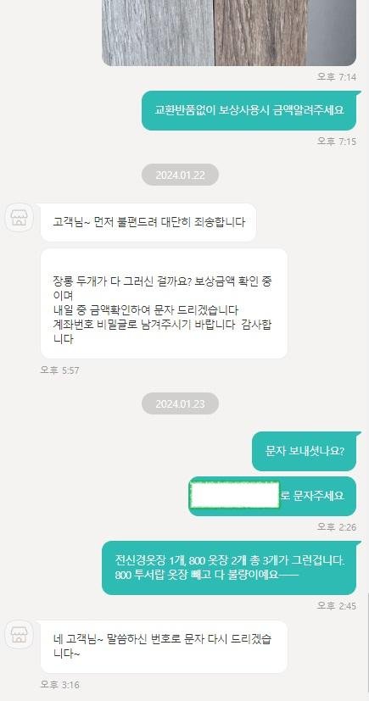
Task: Click the 오후 3:16 timestamp
Action: coord(60,684)
